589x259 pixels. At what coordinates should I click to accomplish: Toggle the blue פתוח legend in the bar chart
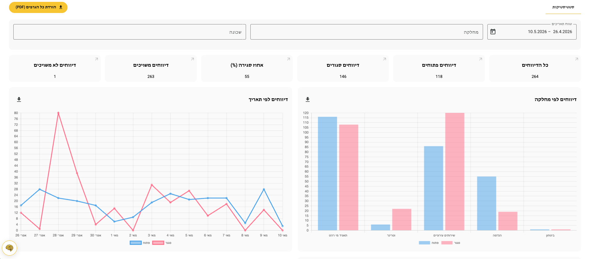pyautogui.click(x=429, y=243)
